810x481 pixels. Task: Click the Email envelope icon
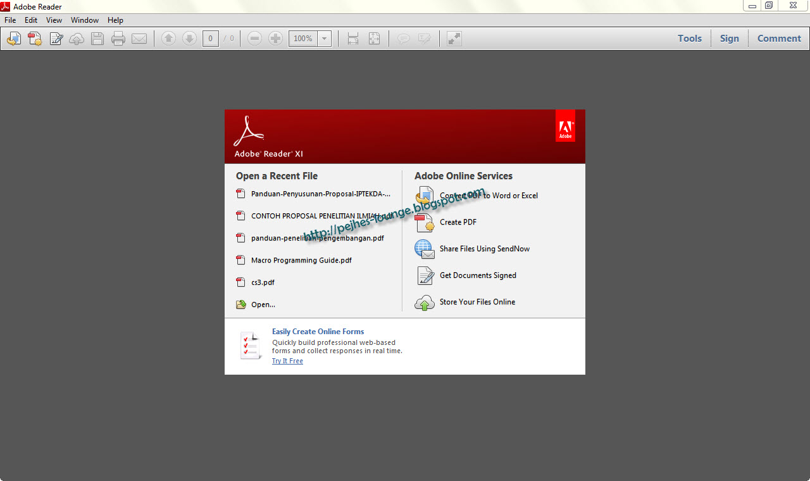coord(139,39)
